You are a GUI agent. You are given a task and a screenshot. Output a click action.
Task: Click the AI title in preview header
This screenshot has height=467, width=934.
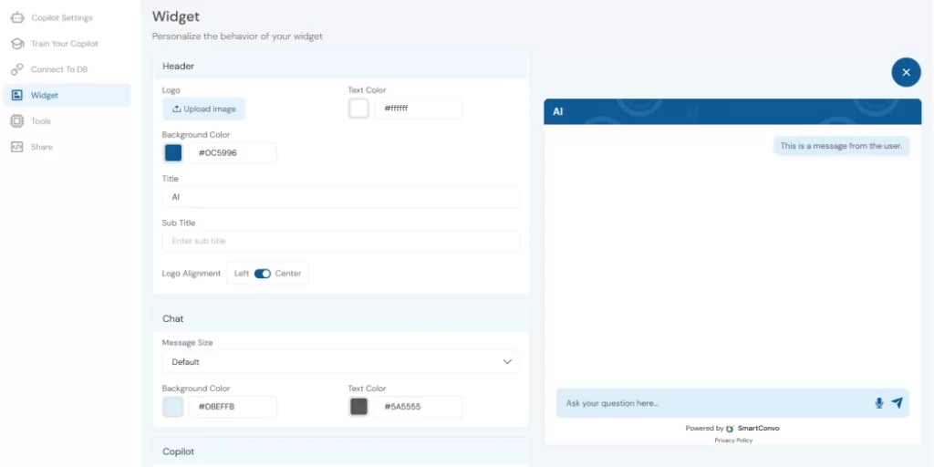(x=558, y=111)
